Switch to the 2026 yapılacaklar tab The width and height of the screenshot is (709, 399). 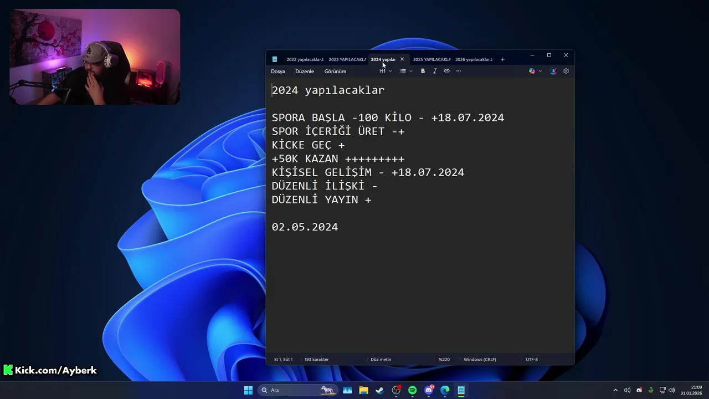(x=474, y=59)
